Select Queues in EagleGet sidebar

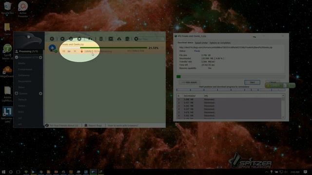[23, 93]
